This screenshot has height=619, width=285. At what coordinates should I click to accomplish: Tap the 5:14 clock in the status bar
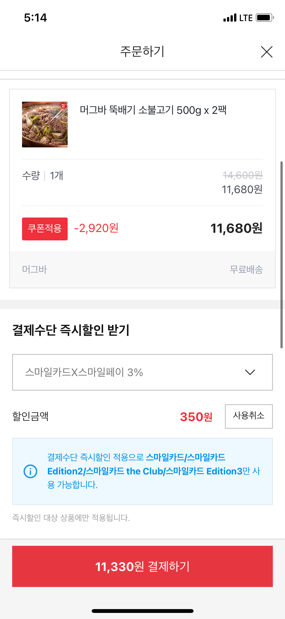pyautogui.click(x=35, y=18)
